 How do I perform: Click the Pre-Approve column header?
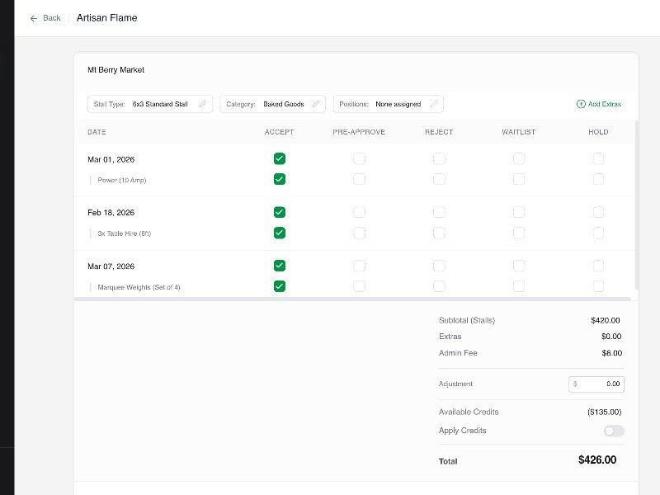[x=359, y=132]
